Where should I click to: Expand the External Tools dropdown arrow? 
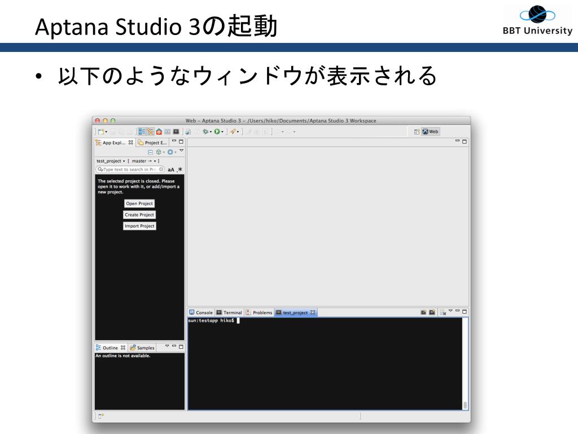coord(238,132)
